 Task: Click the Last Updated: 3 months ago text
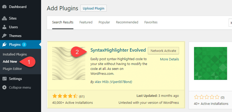click(x=158, y=96)
